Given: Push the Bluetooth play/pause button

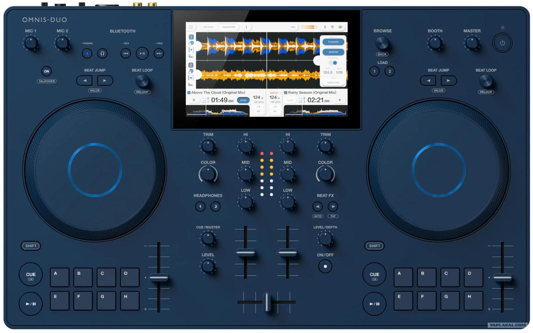Looking at the screenshot, I should (x=142, y=54).
